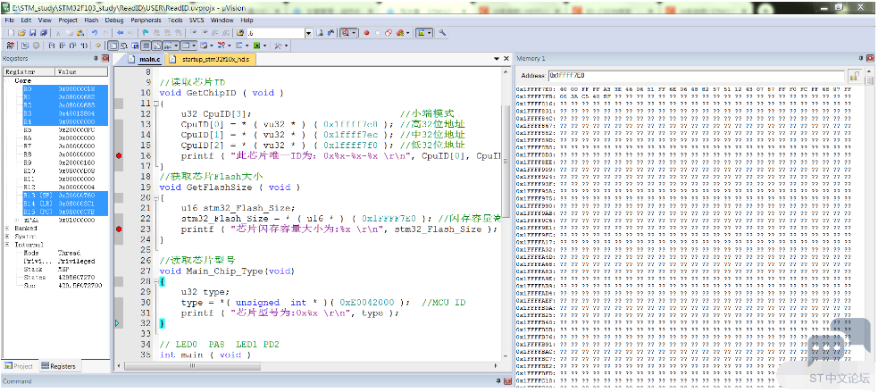
Task: Toggle breakpoint on line 23
Action: pos(118,229)
